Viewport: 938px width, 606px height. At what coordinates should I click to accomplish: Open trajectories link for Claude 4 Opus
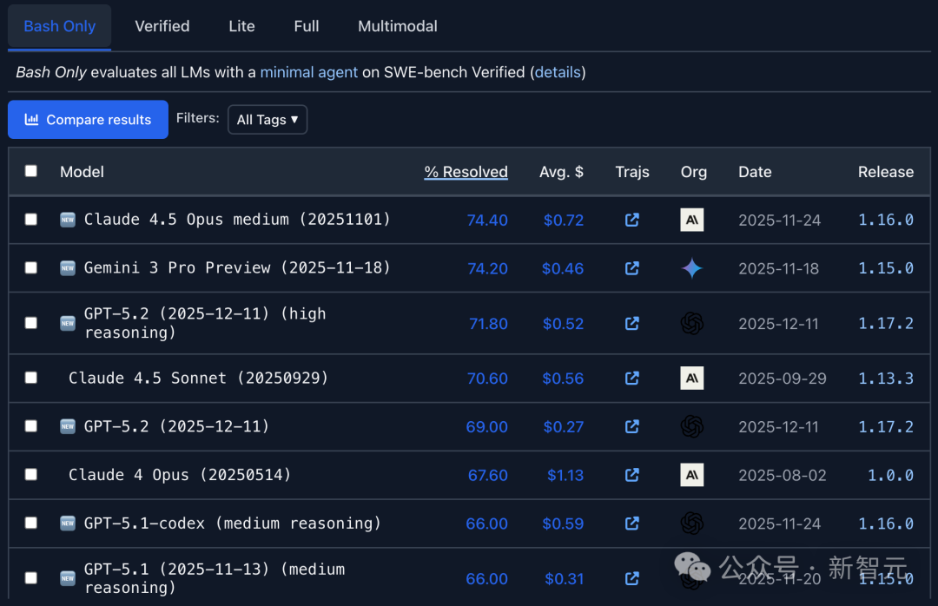click(631, 475)
